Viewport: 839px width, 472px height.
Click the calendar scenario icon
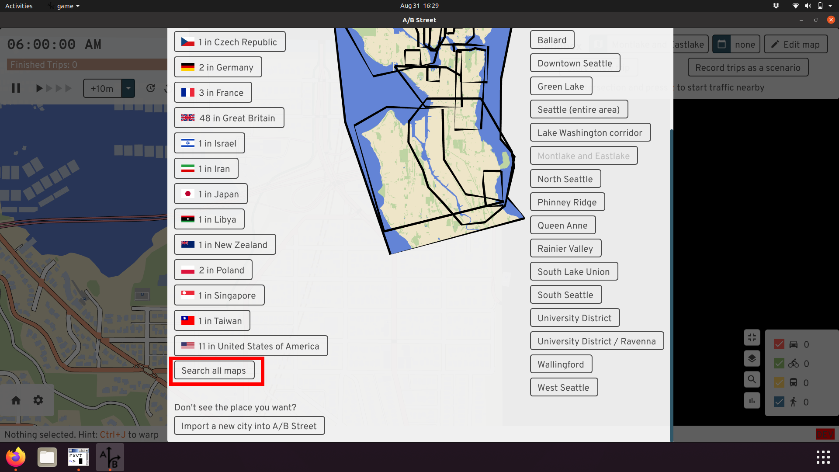pos(721,44)
